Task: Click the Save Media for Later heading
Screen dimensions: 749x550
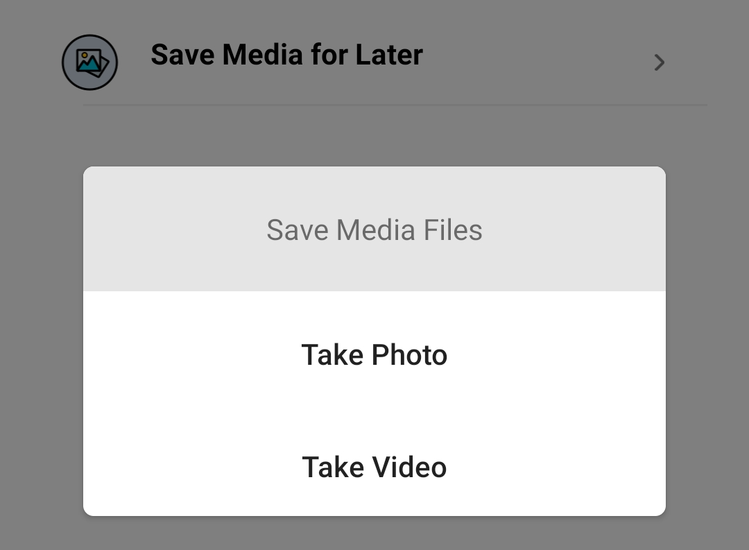Action: tap(286, 55)
